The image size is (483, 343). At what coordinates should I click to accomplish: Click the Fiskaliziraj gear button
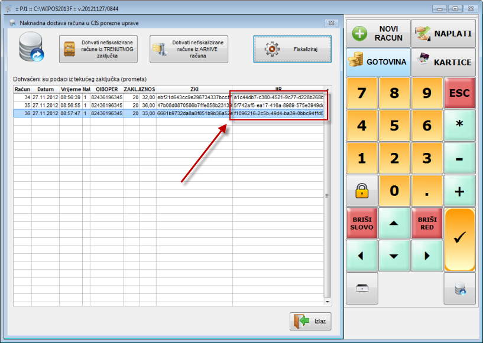click(292, 50)
